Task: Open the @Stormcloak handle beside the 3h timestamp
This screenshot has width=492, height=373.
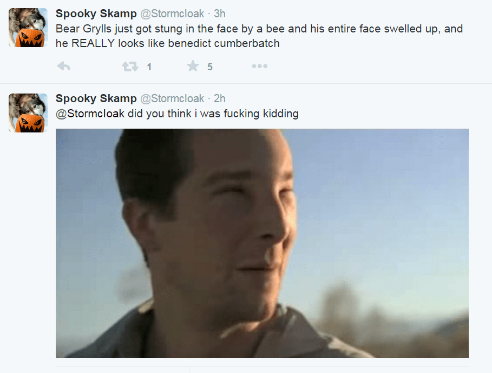Action: [172, 14]
